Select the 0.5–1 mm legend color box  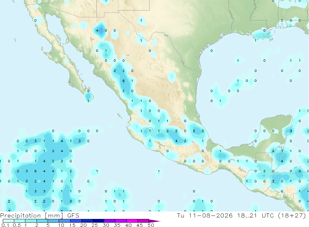pyautogui.click(x=20, y=221)
